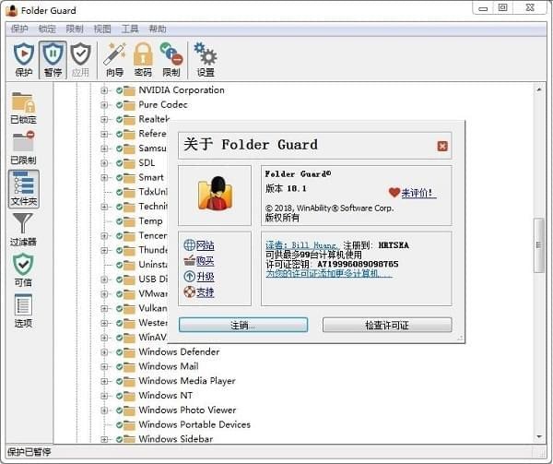Click the 保护 (Protect) toolbar icon
553x464 pixels.
(x=24, y=55)
